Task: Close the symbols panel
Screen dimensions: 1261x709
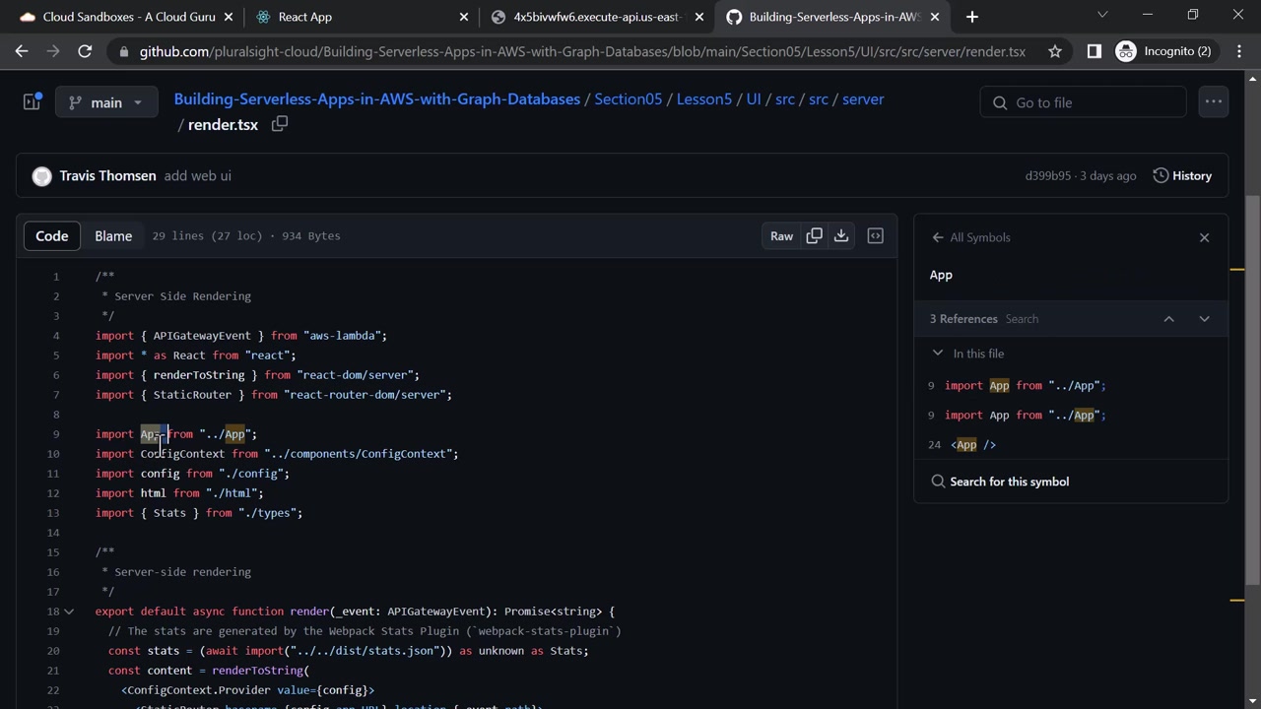Action: (1204, 237)
